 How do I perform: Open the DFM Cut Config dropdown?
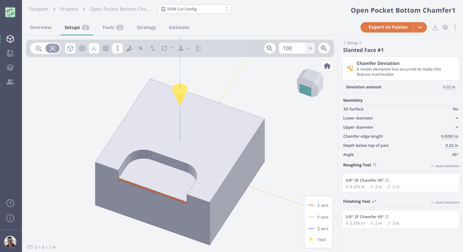tap(195, 9)
